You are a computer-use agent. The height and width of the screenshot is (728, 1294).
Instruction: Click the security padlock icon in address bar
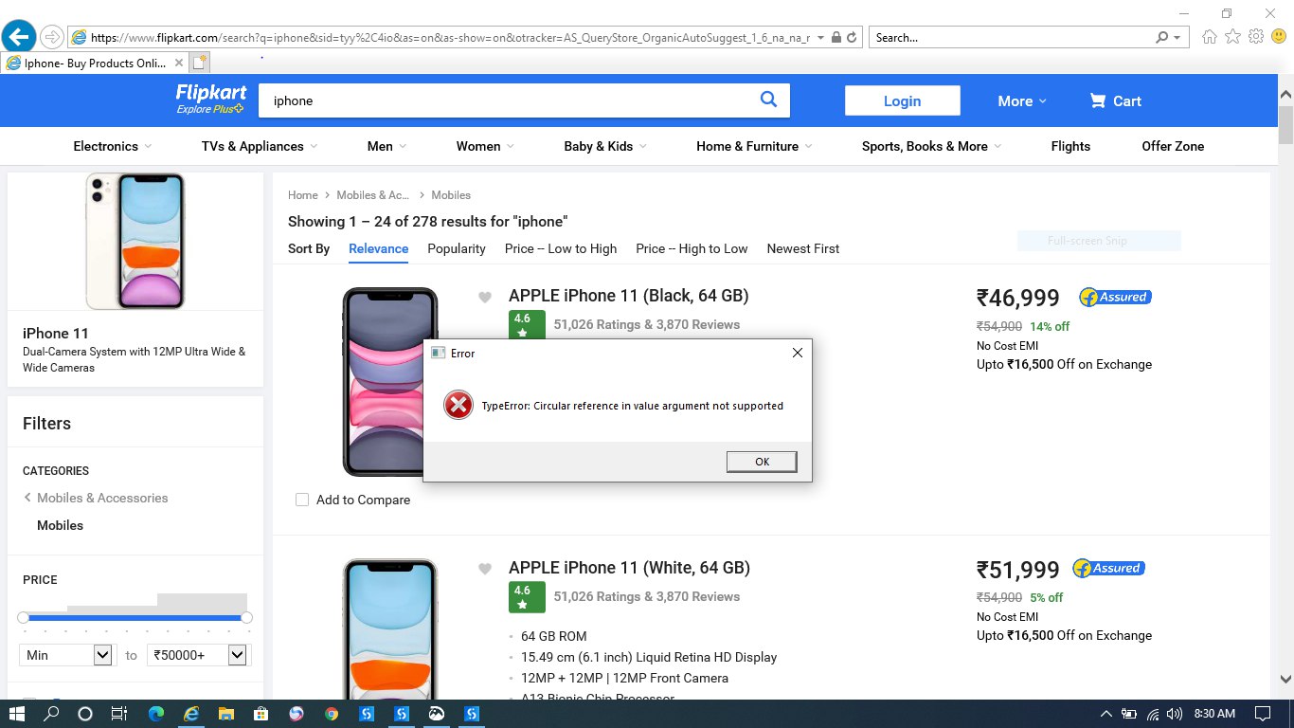836,38
